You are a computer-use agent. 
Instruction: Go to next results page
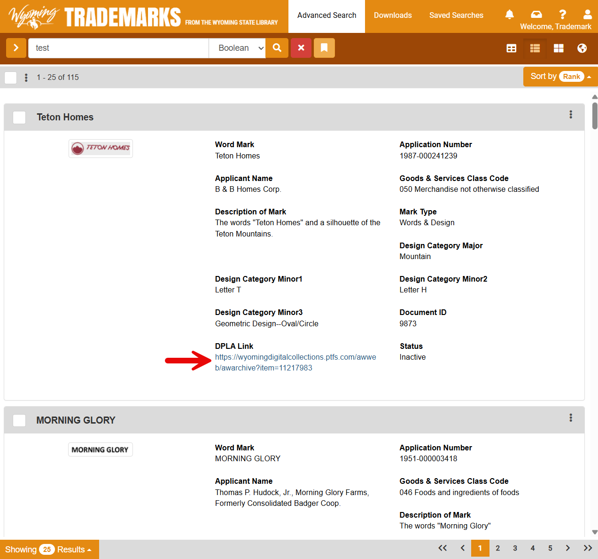click(568, 548)
